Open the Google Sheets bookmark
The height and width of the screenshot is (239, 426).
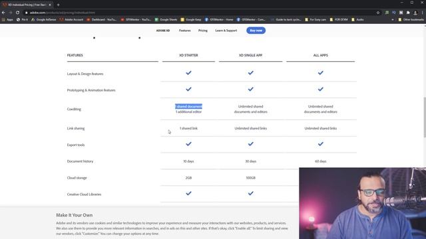click(x=166, y=19)
